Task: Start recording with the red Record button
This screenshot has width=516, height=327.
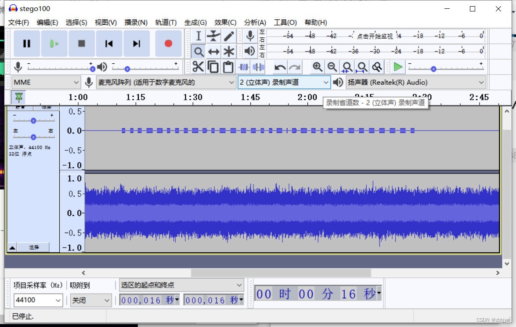Action: [168, 44]
